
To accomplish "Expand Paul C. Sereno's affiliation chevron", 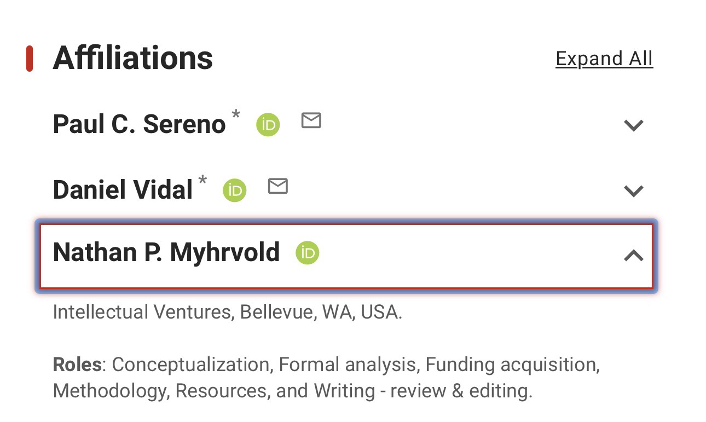I will coord(633,125).
